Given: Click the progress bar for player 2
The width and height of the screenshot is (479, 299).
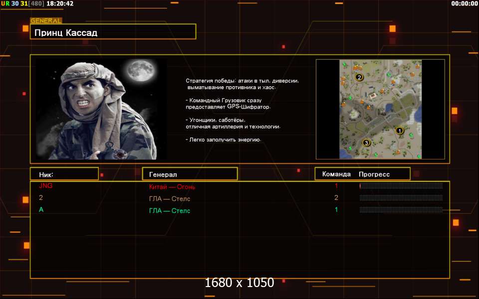Looking at the screenshot, I should (x=401, y=198).
